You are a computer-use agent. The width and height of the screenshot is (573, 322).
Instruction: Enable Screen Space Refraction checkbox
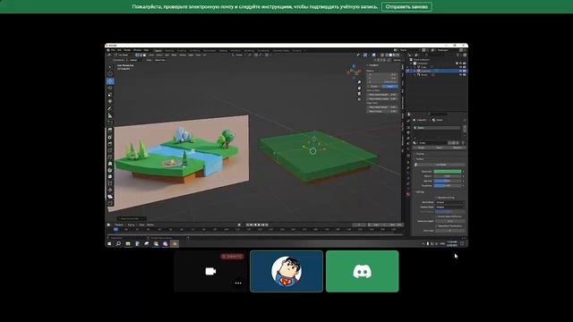436,216
